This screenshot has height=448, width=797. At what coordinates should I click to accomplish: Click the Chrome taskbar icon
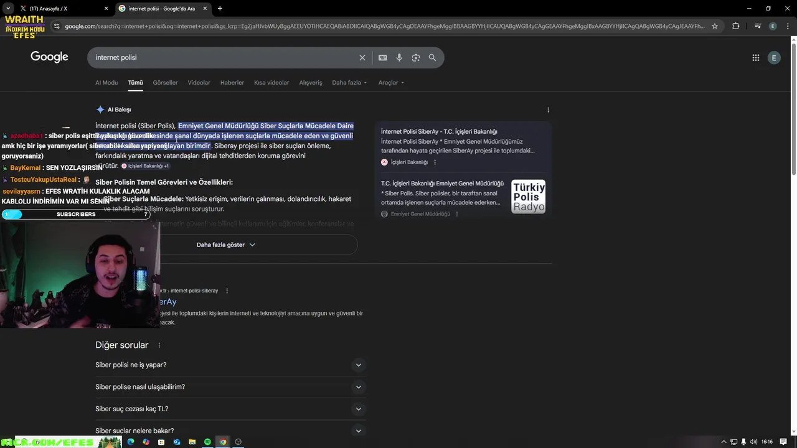point(223,442)
